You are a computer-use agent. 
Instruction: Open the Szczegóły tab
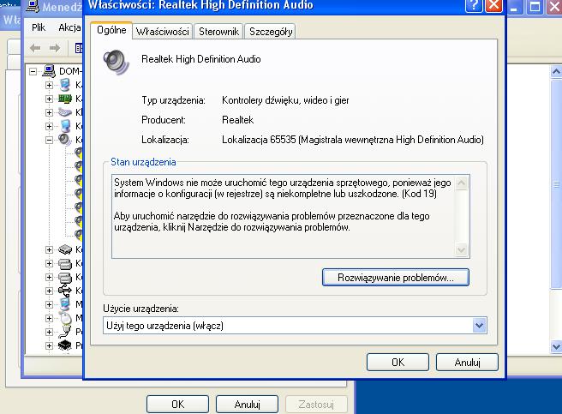click(x=271, y=32)
